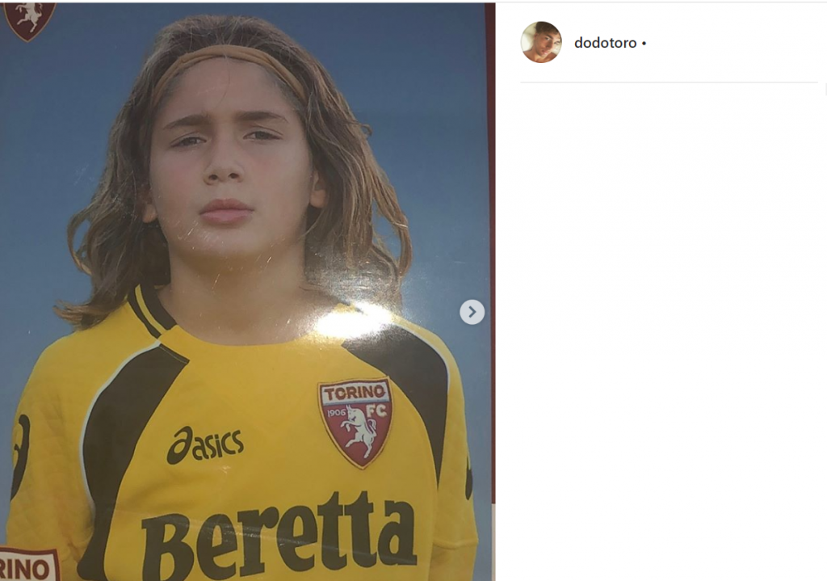Click the letter B of Beretta

click(x=166, y=547)
